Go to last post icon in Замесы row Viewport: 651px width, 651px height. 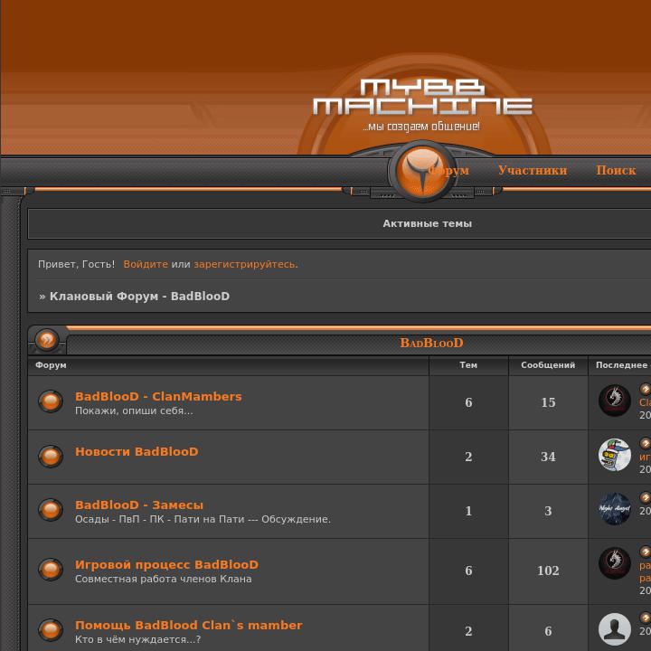coord(646,497)
